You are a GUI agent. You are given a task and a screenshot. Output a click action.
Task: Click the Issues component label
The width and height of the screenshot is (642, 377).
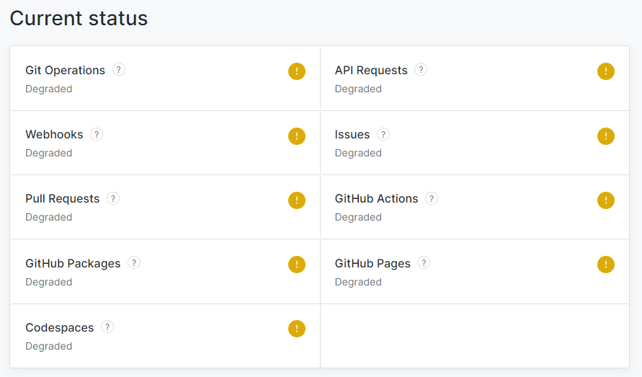pos(352,134)
